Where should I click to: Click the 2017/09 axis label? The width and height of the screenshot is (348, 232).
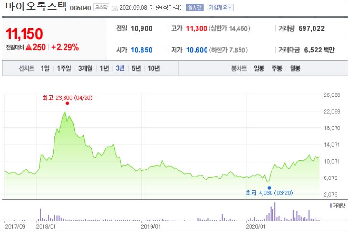[15, 226]
